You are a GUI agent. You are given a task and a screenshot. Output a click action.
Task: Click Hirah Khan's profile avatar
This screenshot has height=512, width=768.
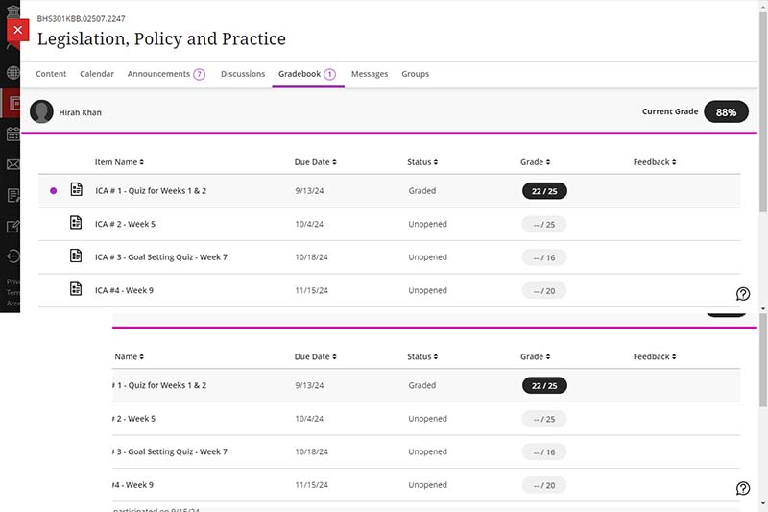(41, 111)
